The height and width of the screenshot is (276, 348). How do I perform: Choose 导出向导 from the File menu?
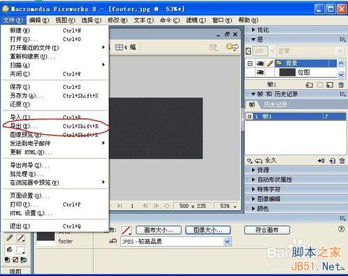pyautogui.click(x=55, y=165)
